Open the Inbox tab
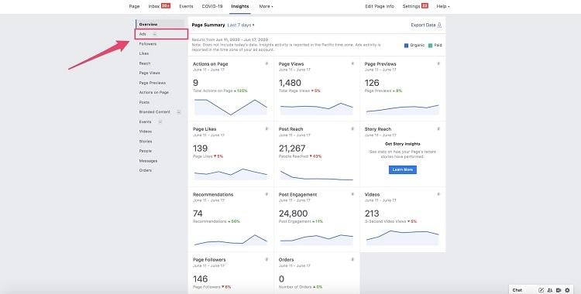The image size is (581, 294). click(154, 6)
